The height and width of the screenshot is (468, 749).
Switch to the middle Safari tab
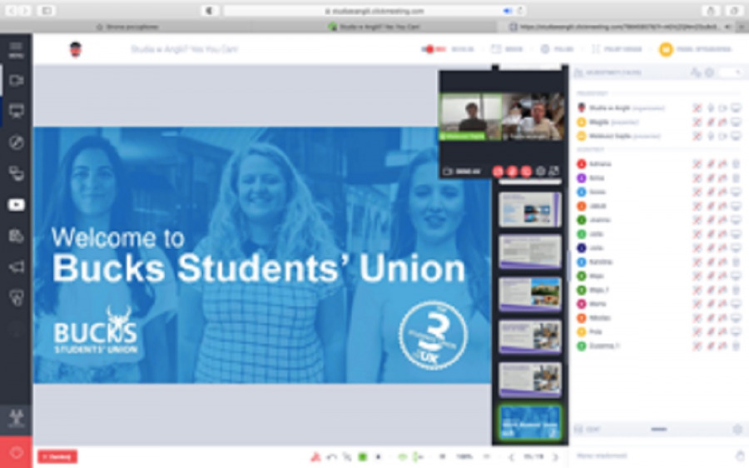[x=374, y=27]
